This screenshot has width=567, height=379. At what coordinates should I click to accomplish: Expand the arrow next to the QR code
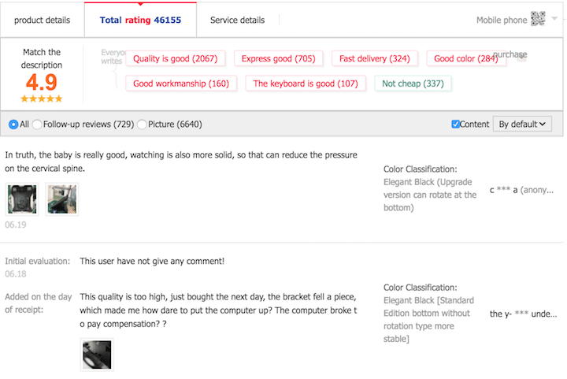click(x=554, y=19)
